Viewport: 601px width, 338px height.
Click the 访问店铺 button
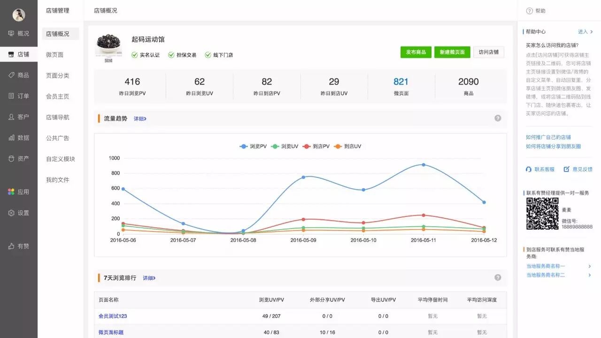point(489,52)
